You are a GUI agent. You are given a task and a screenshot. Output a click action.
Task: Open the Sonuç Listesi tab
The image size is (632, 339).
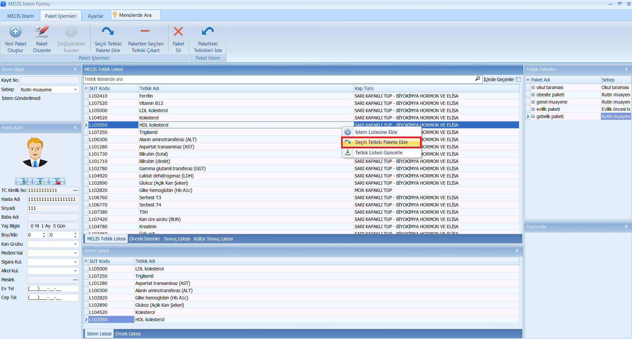tap(177, 239)
